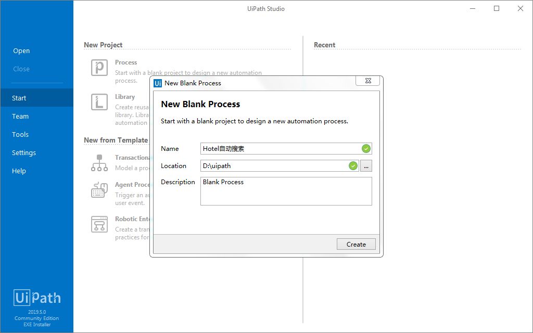The image size is (533, 333).
Task: Click the New Project heading
Action: (103, 45)
